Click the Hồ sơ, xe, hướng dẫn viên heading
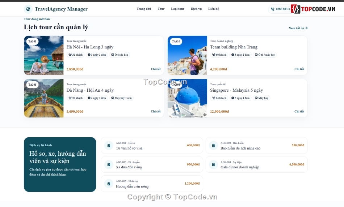This screenshot has width=344, height=207. (x=58, y=158)
